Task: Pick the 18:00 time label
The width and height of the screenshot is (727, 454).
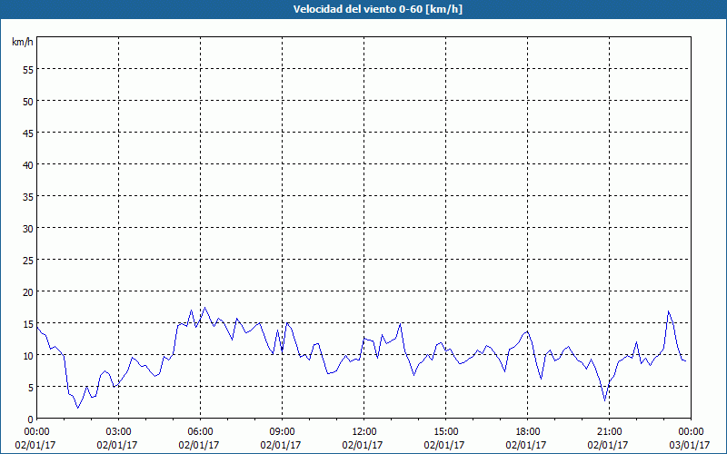Action: pyautogui.click(x=528, y=432)
